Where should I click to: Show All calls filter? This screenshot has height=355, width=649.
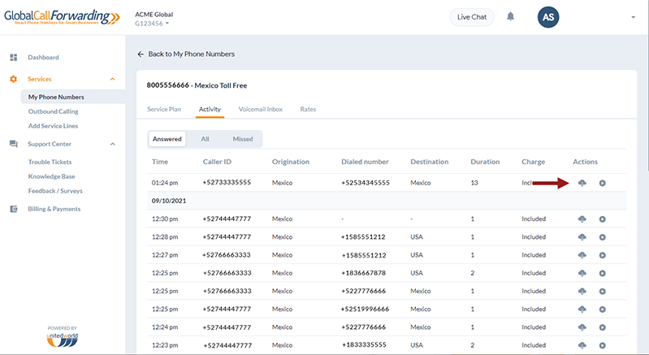205,139
